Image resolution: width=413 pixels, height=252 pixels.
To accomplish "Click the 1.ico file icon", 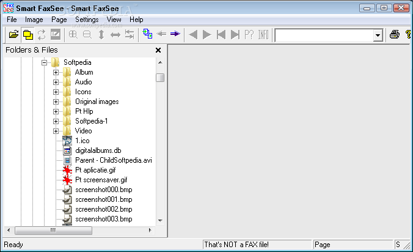I will click(67, 141).
